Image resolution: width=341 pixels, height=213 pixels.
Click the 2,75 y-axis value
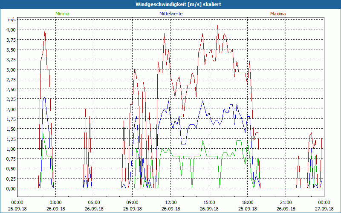11,79
